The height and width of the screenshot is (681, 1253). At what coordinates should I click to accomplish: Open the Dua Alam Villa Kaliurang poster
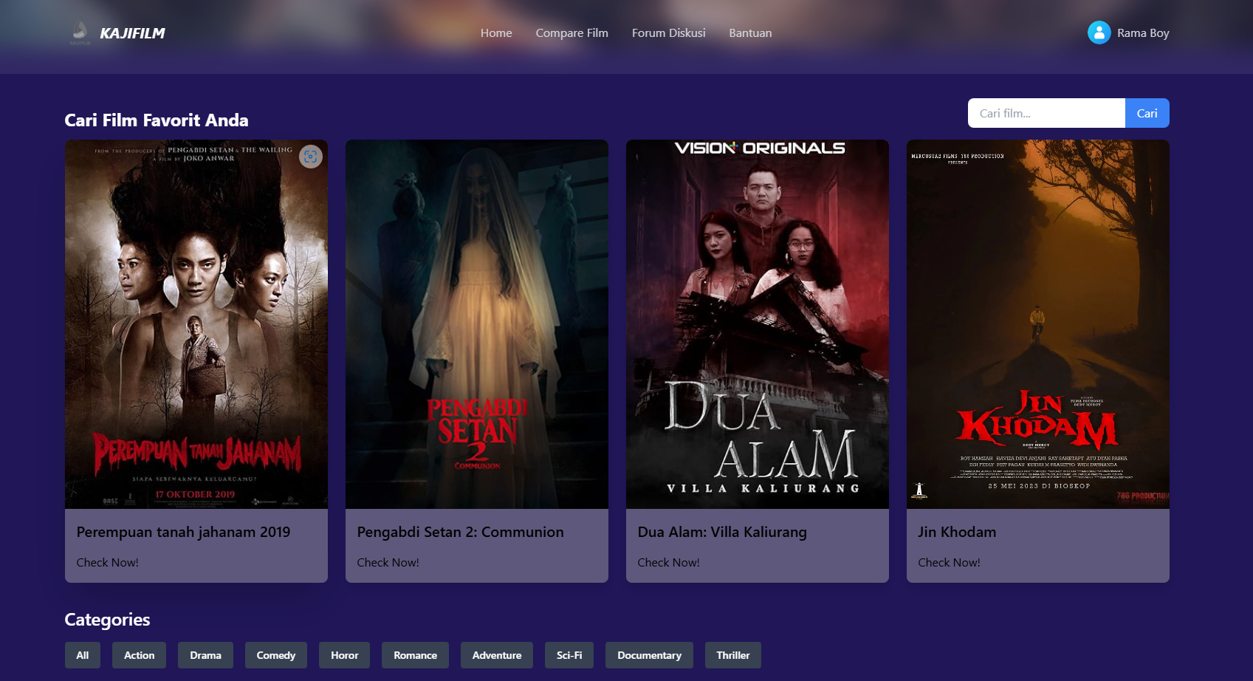pyautogui.click(x=758, y=324)
